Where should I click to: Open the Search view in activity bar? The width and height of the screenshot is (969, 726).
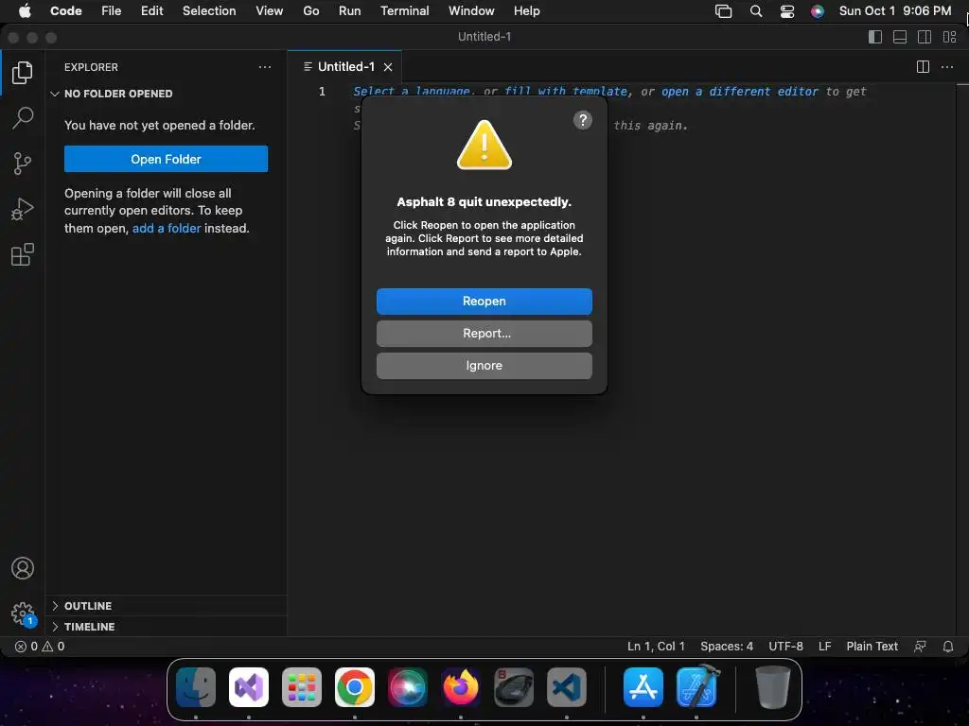23,117
